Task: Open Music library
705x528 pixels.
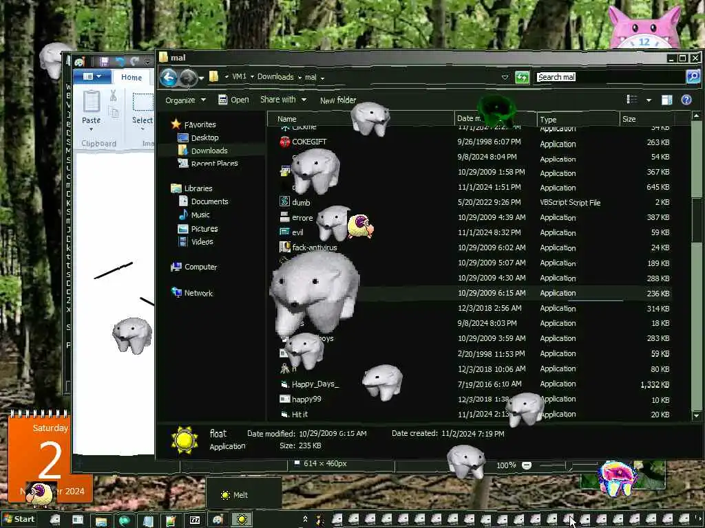Action: 194,214
